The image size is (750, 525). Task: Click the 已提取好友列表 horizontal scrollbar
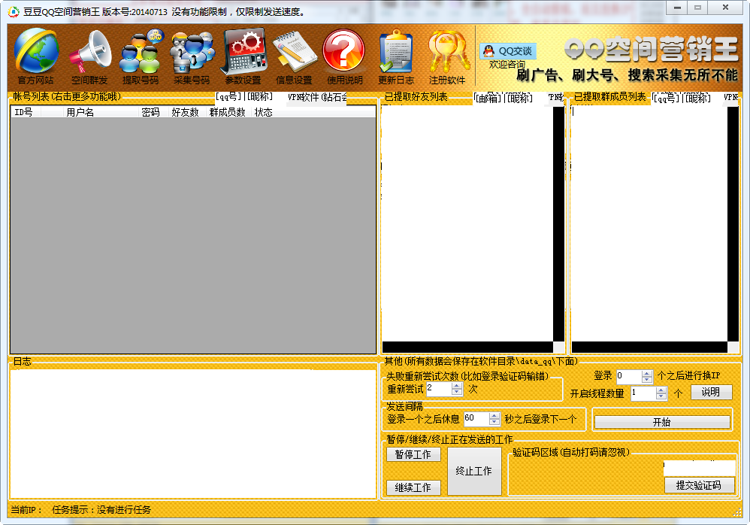click(x=467, y=347)
